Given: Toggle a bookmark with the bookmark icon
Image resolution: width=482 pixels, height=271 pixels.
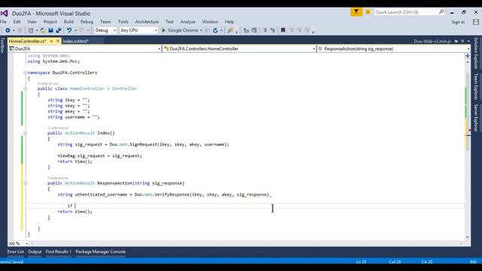Looking at the screenshot, I should pos(283,30).
